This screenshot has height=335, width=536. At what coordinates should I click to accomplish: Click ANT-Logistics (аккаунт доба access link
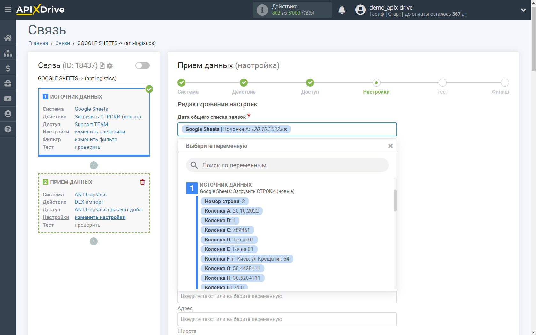click(109, 210)
